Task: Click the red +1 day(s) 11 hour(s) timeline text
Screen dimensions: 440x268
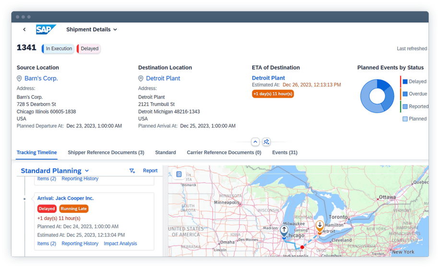Action: (59, 219)
